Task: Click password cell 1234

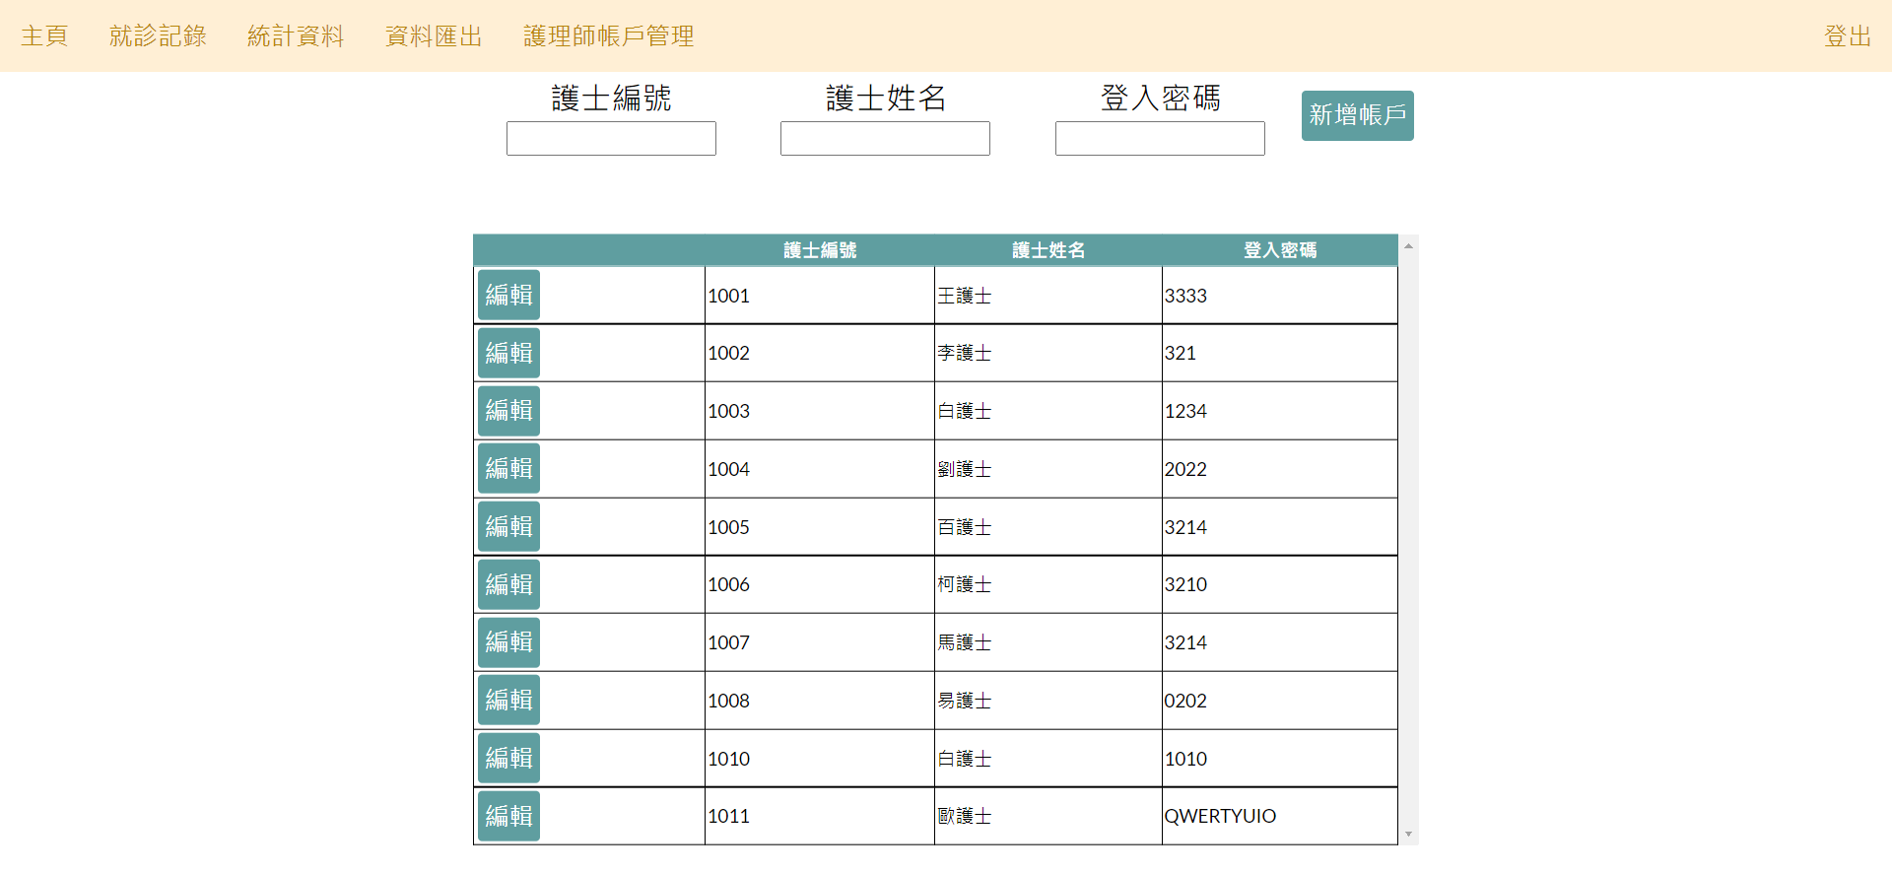Action: [x=1280, y=411]
